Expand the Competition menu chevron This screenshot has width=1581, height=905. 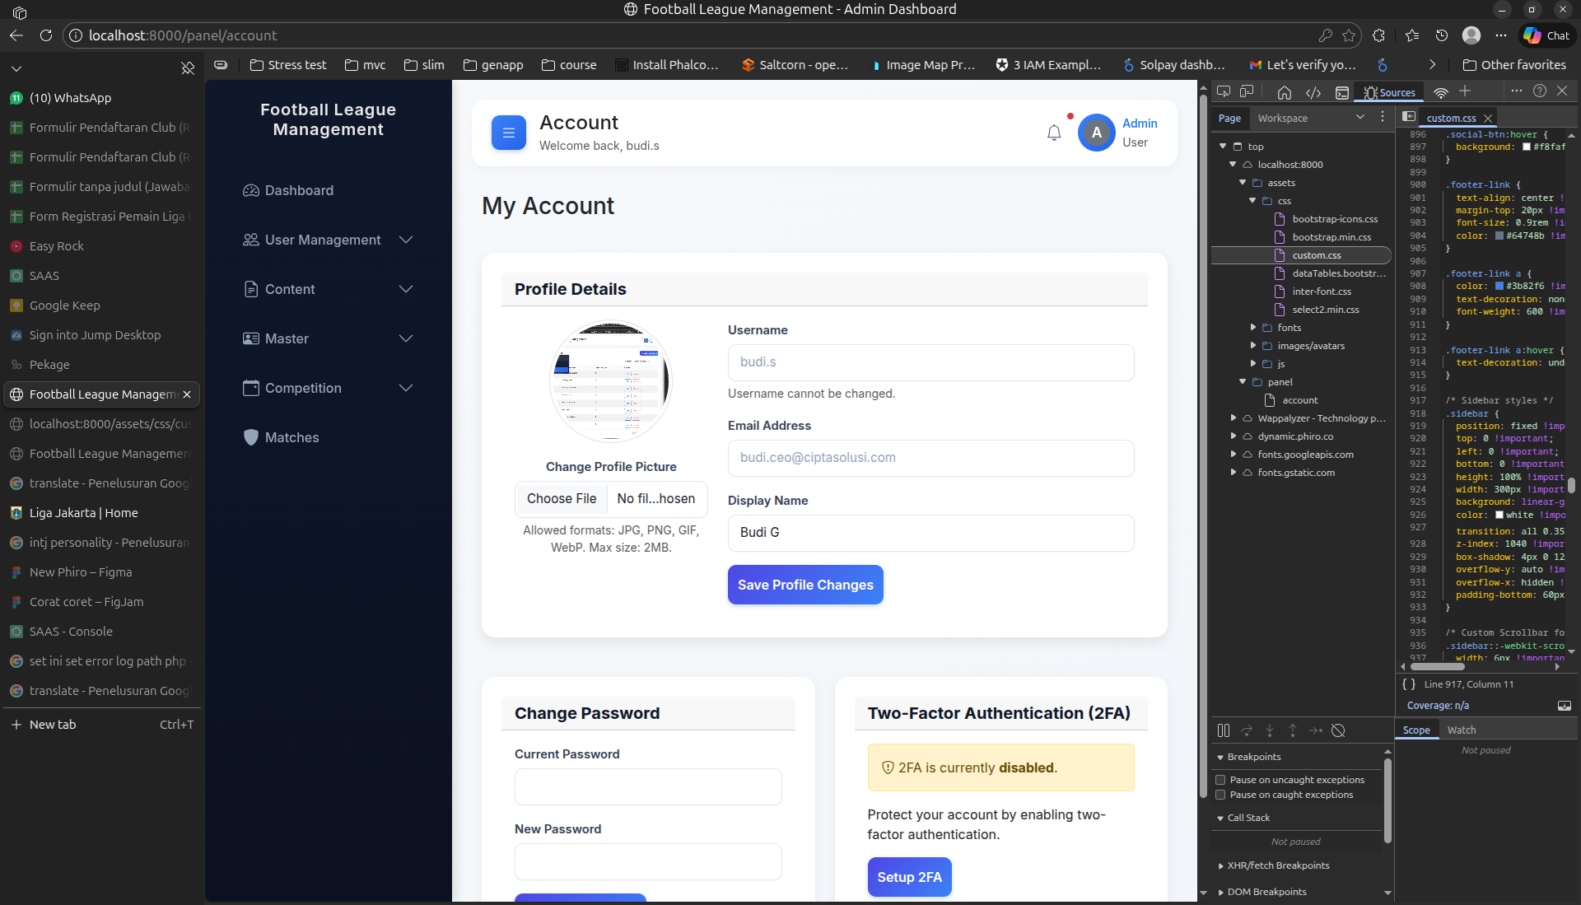(x=406, y=388)
